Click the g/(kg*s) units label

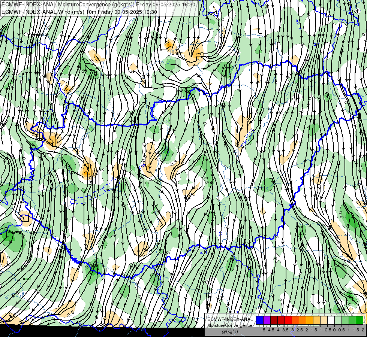pyautogui.click(x=230, y=331)
